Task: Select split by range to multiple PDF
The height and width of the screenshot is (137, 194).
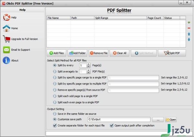Action: (55, 83)
